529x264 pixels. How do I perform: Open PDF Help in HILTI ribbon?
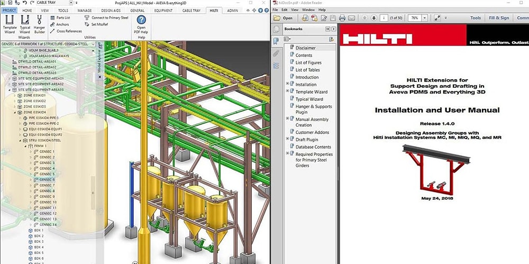click(141, 24)
